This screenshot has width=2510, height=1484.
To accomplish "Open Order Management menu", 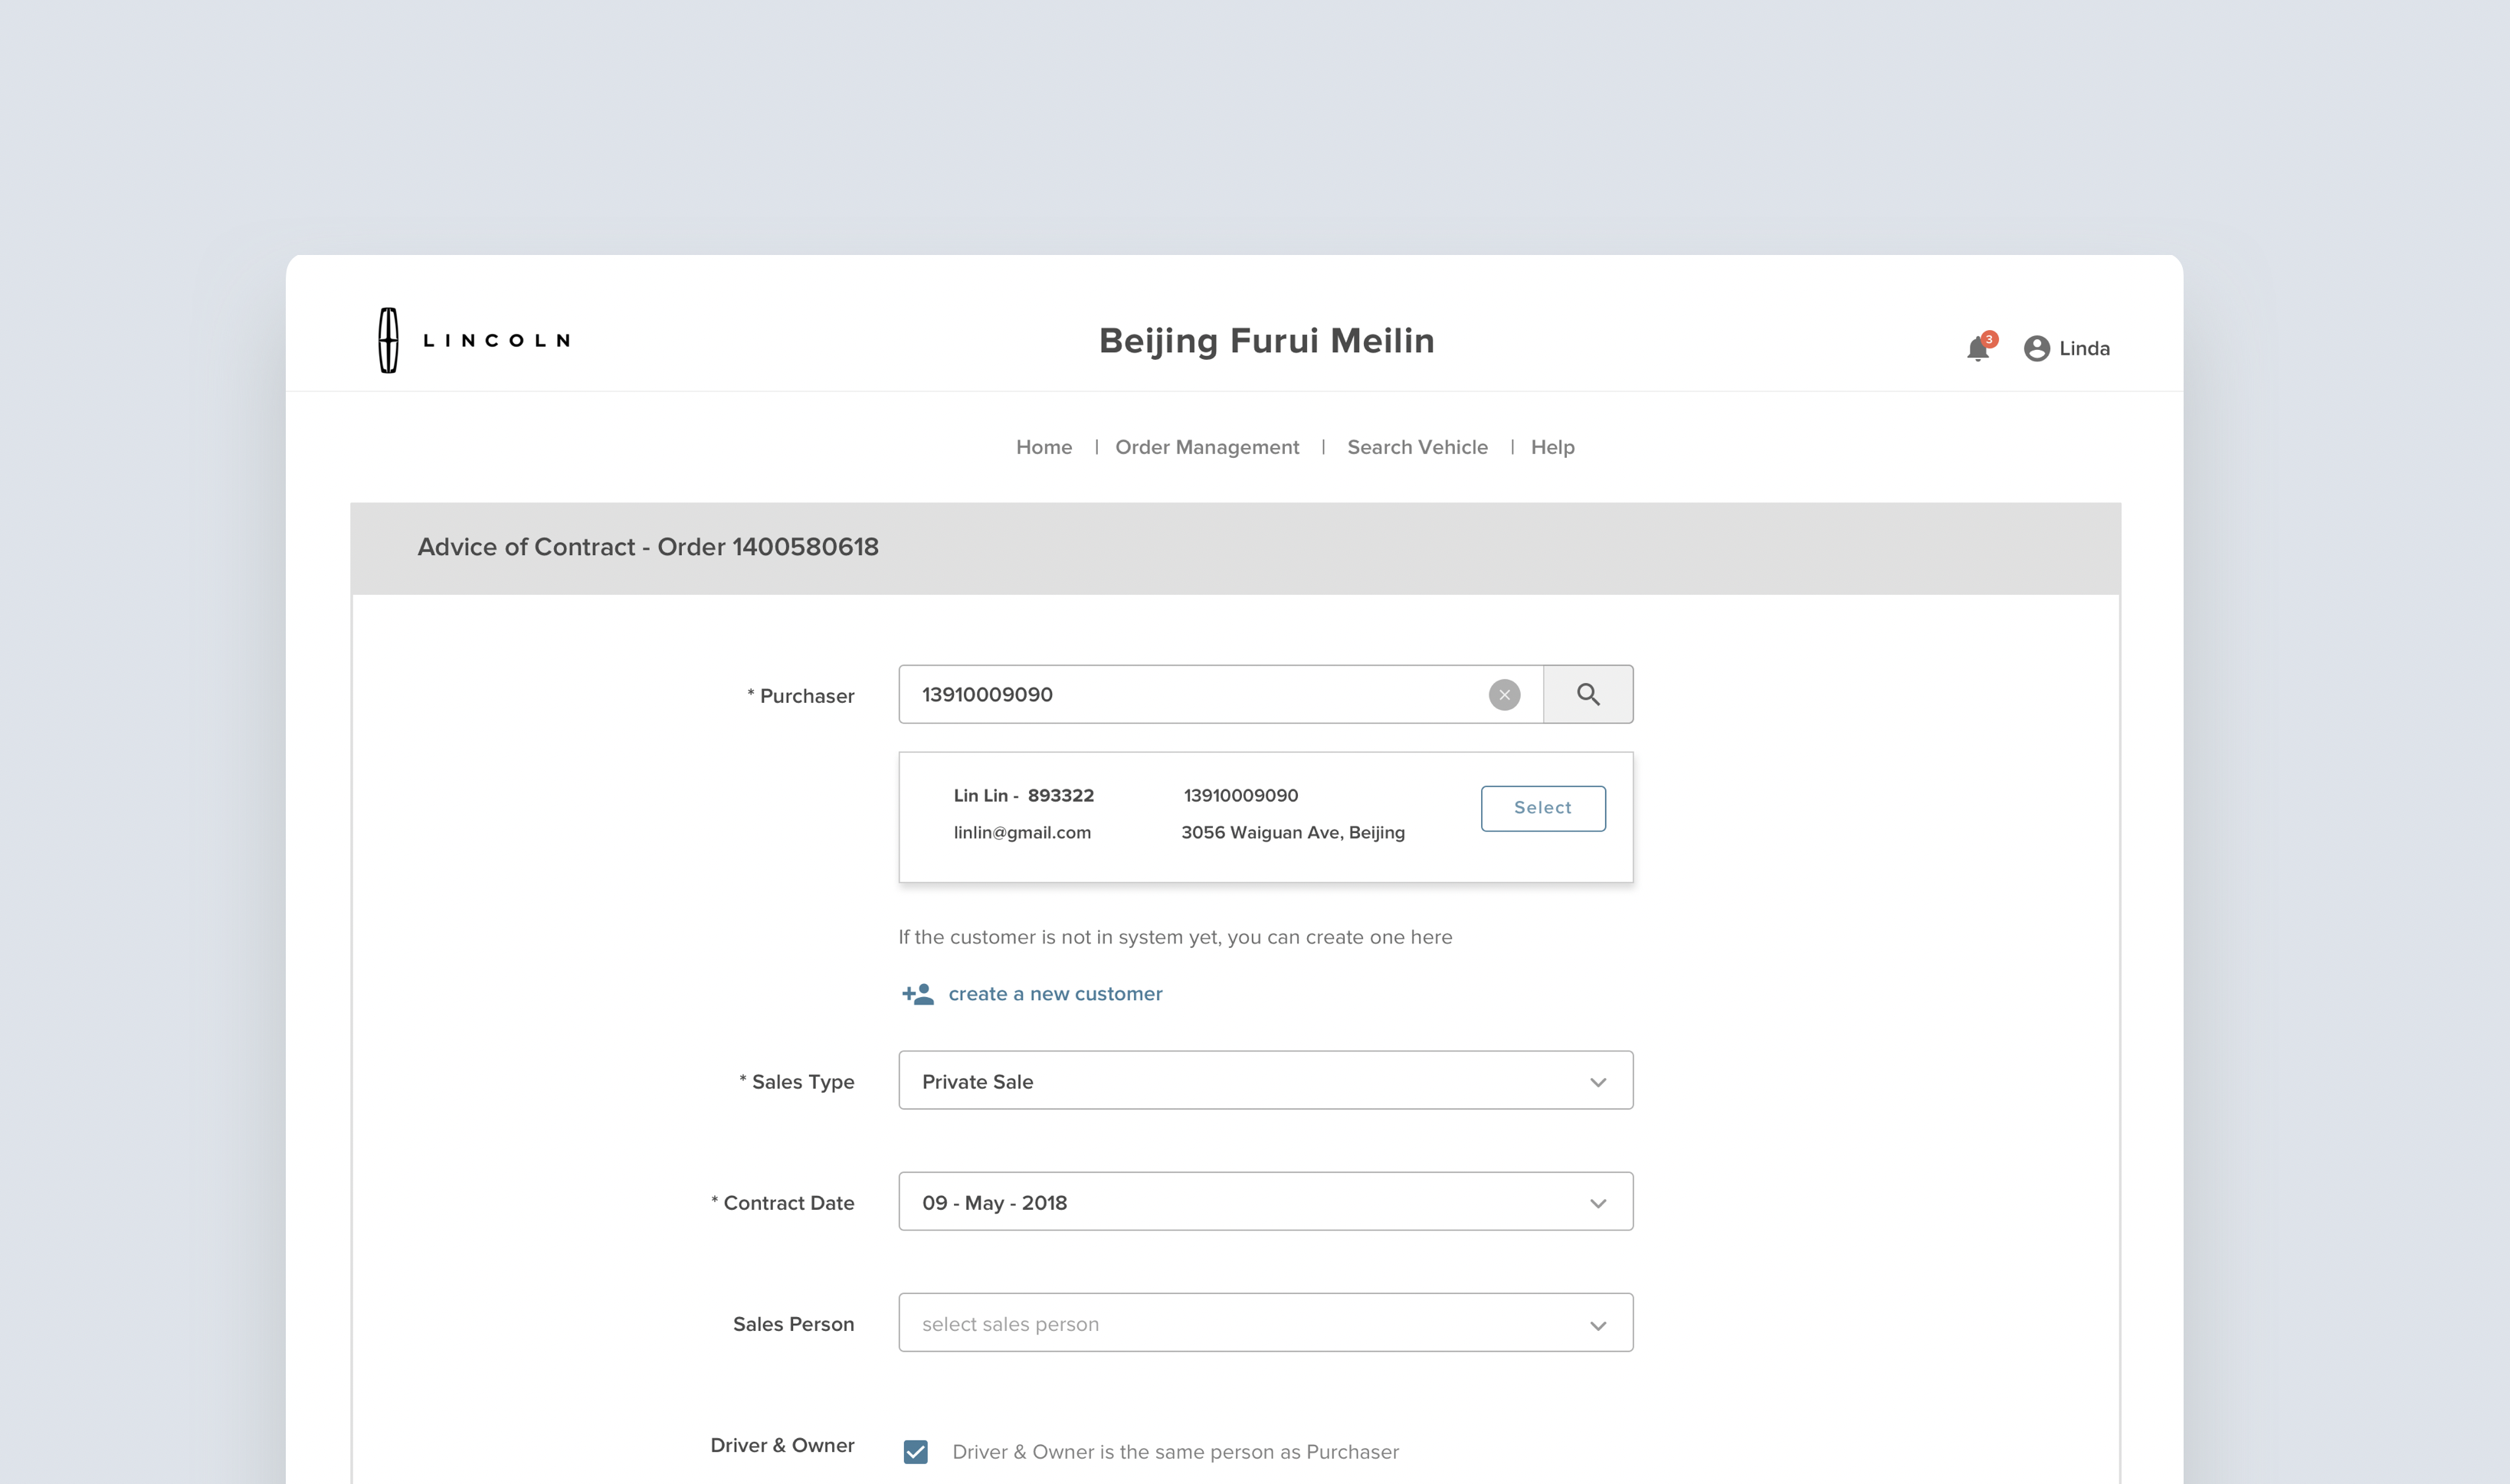I will 1207,447.
